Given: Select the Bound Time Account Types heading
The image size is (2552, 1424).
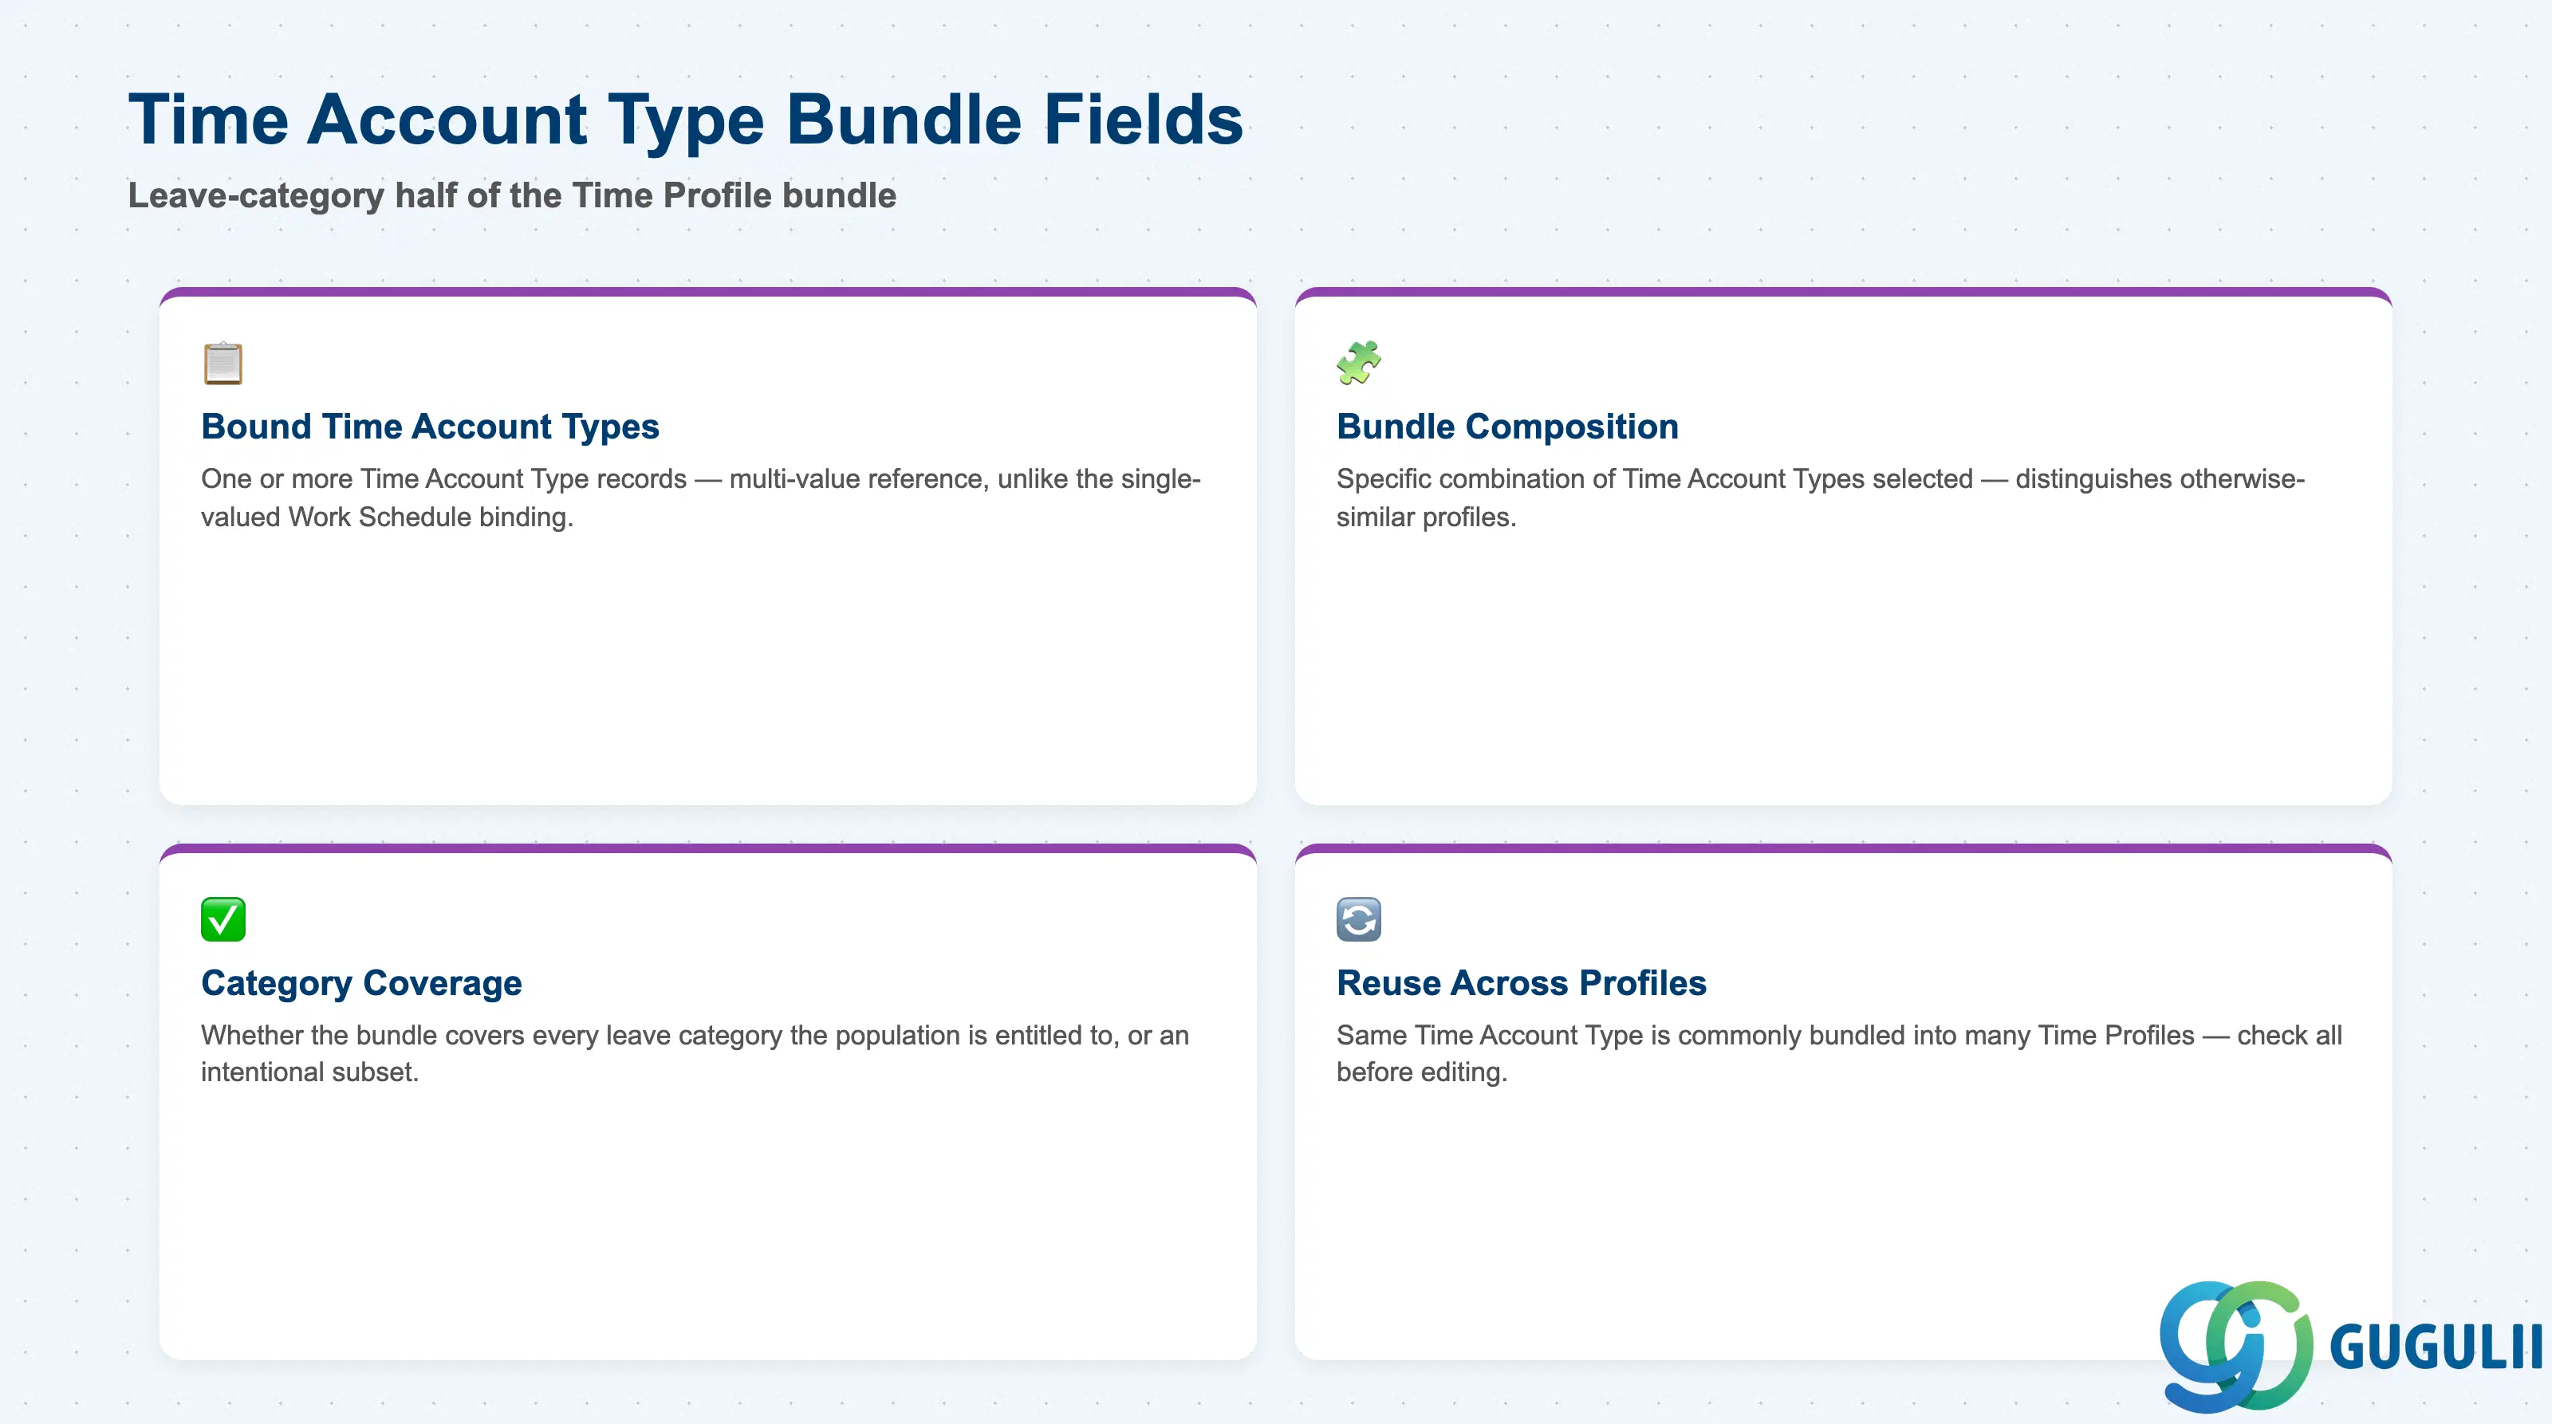Looking at the screenshot, I should tap(430, 427).
